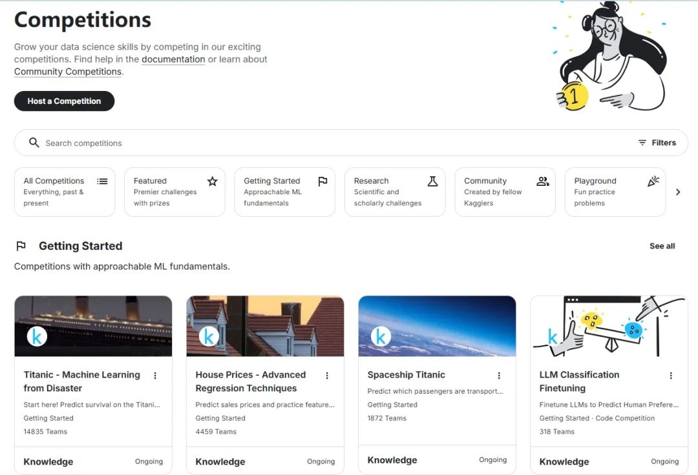
Task: Select the Featured category
Action: (x=174, y=192)
